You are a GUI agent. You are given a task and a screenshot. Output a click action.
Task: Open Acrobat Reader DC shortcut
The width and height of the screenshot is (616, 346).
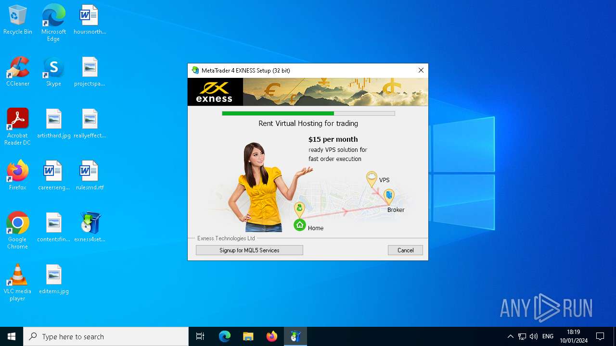18,126
